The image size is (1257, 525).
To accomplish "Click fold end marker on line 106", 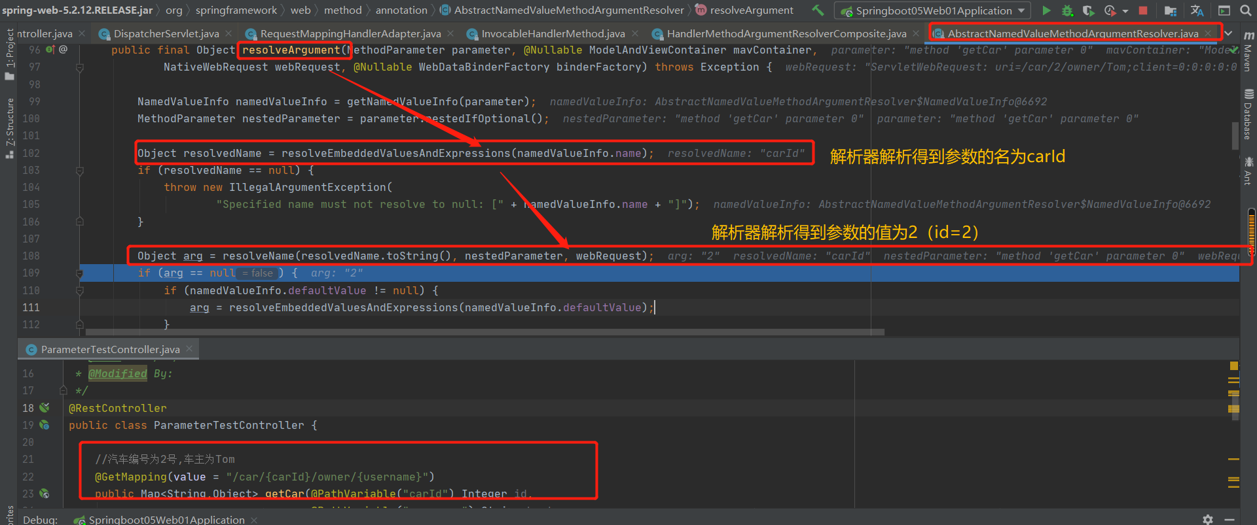I will (80, 222).
